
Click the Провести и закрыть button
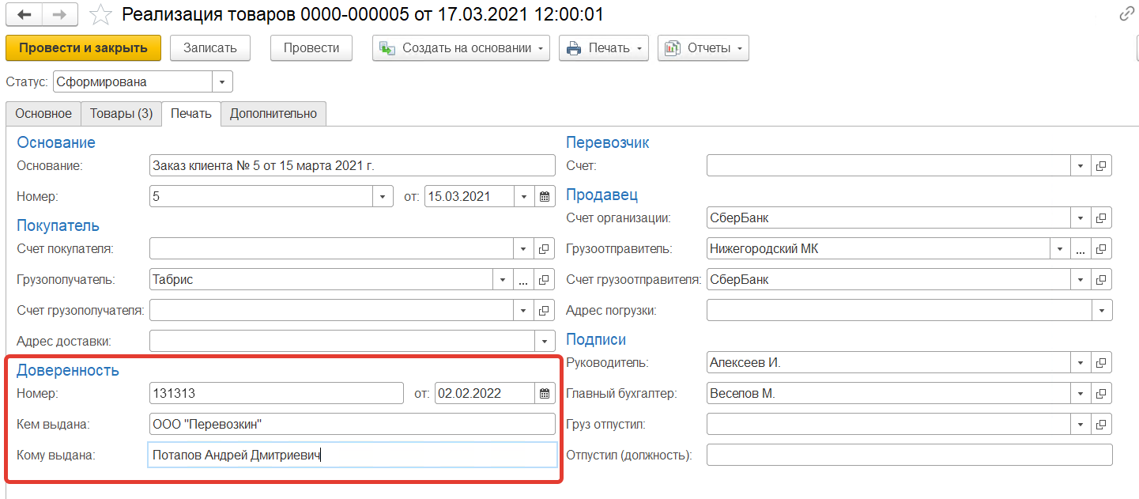pos(83,48)
